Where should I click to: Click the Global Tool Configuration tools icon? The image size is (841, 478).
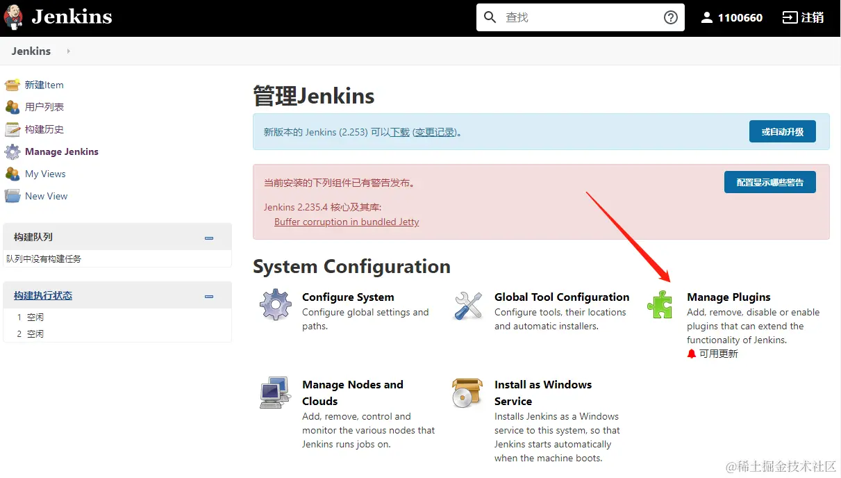[468, 305]
